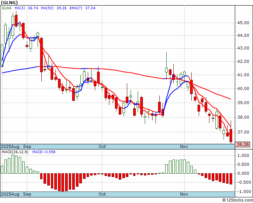Click the 45.00 price axis label
Screen dimensions: 253x203
[x=243, y=23]
